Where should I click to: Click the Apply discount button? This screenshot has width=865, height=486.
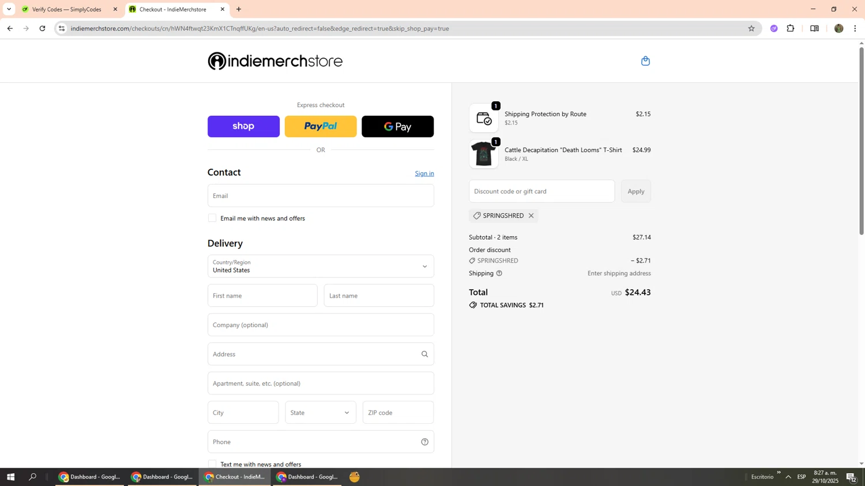(635, 191)
